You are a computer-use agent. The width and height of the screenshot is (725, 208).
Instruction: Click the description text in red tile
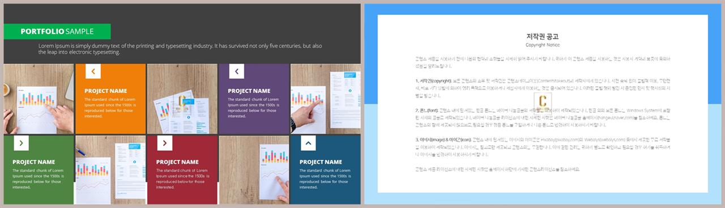point(181,179)
